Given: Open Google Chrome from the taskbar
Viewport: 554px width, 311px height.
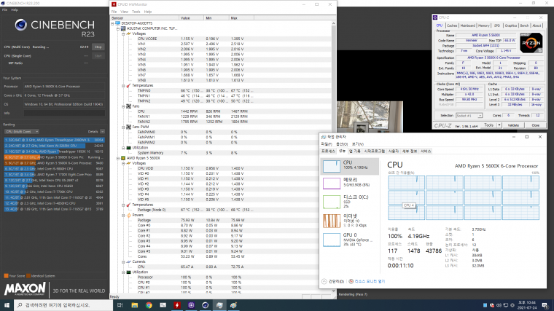Looking at the screenshot, I should click(149, 305).
